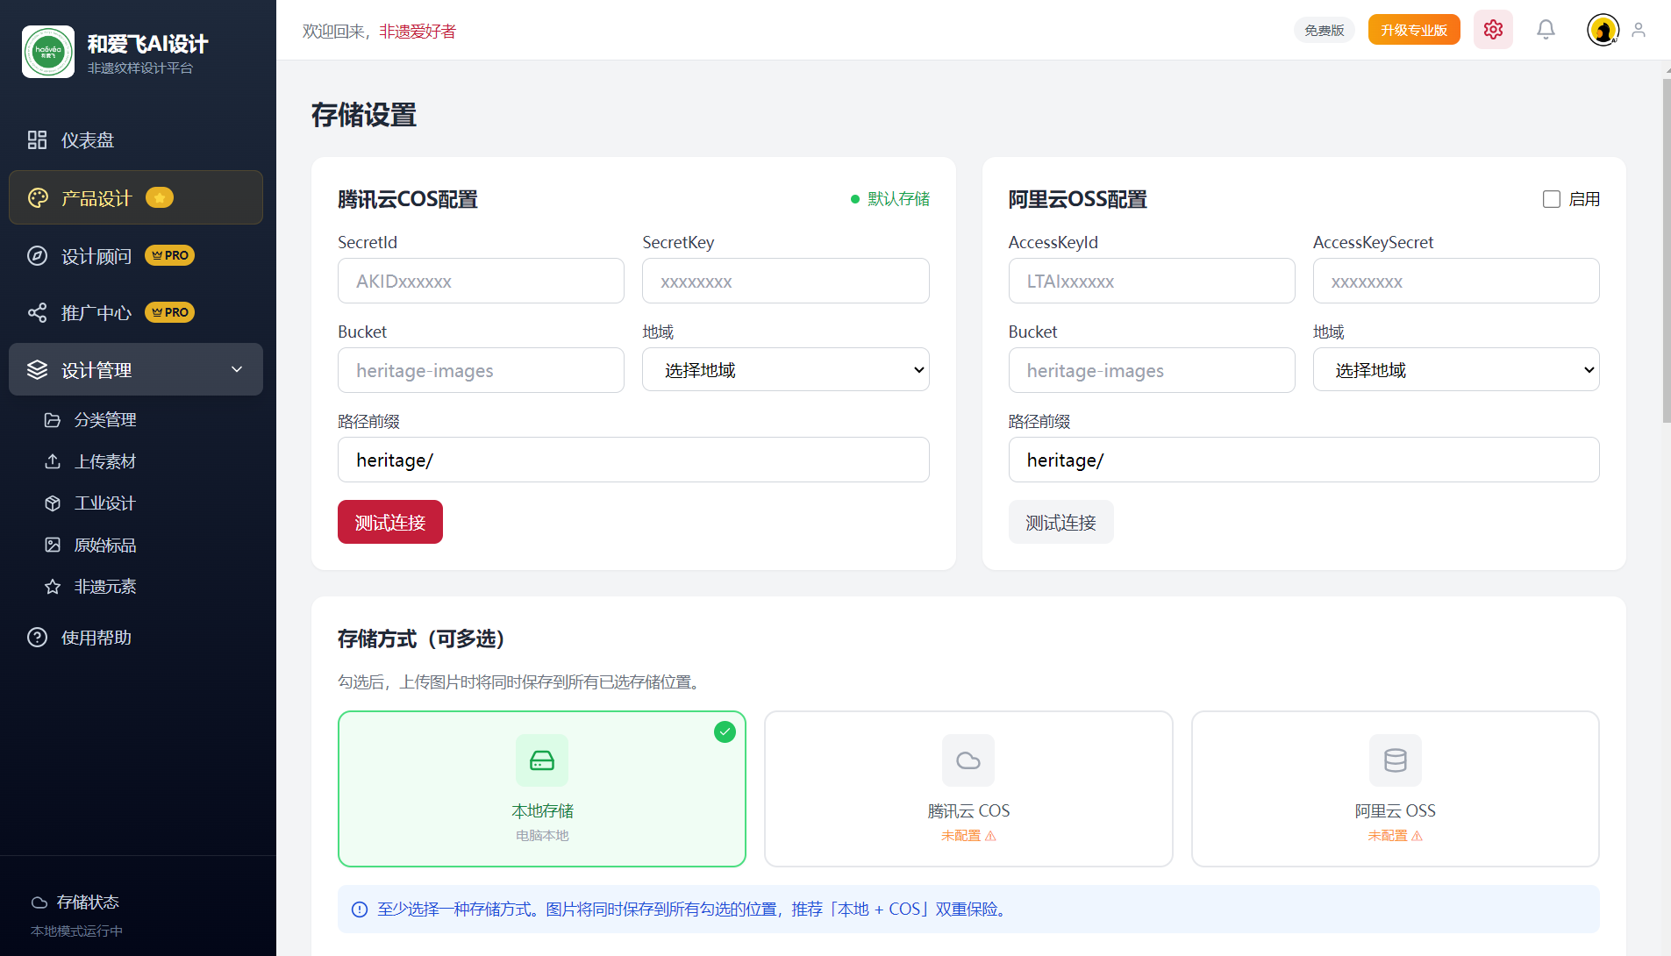Image resolution: width=1671 pixels, height=956 pixels.
Task: Focus the AccessKeyId input field
Action: coord(1152,281)
